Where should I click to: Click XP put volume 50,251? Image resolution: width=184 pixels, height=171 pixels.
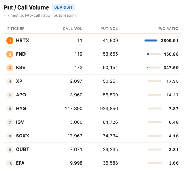coord(111,81)
